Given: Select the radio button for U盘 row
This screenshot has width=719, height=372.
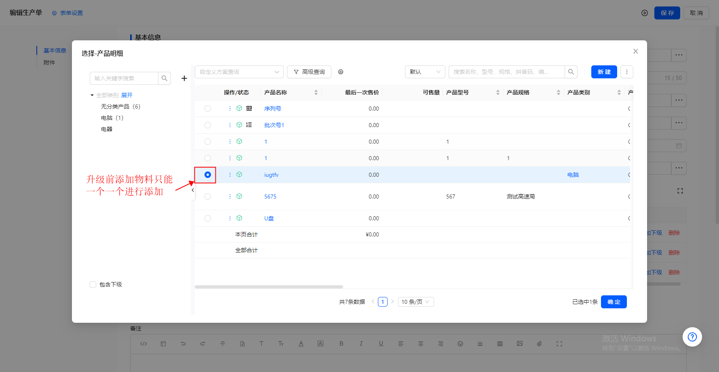Looking at the screenshot, I should pyautogui.click(x=208, y=218).
